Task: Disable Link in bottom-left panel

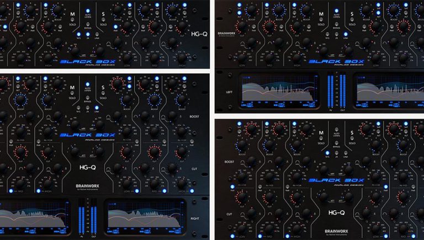Action: pyautogui.click(x=97, y=108)
